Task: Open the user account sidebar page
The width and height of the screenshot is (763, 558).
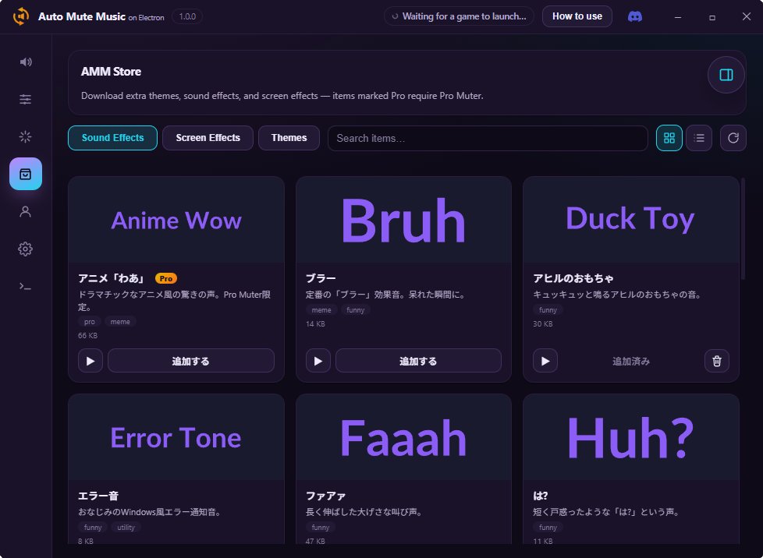Action: [x=25, y=211]
